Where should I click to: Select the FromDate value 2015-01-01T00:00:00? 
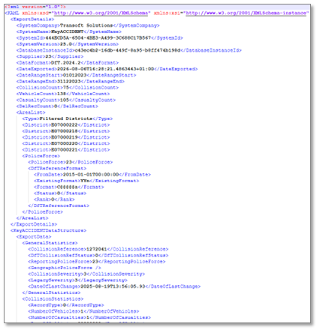click(x=91, y=175)
